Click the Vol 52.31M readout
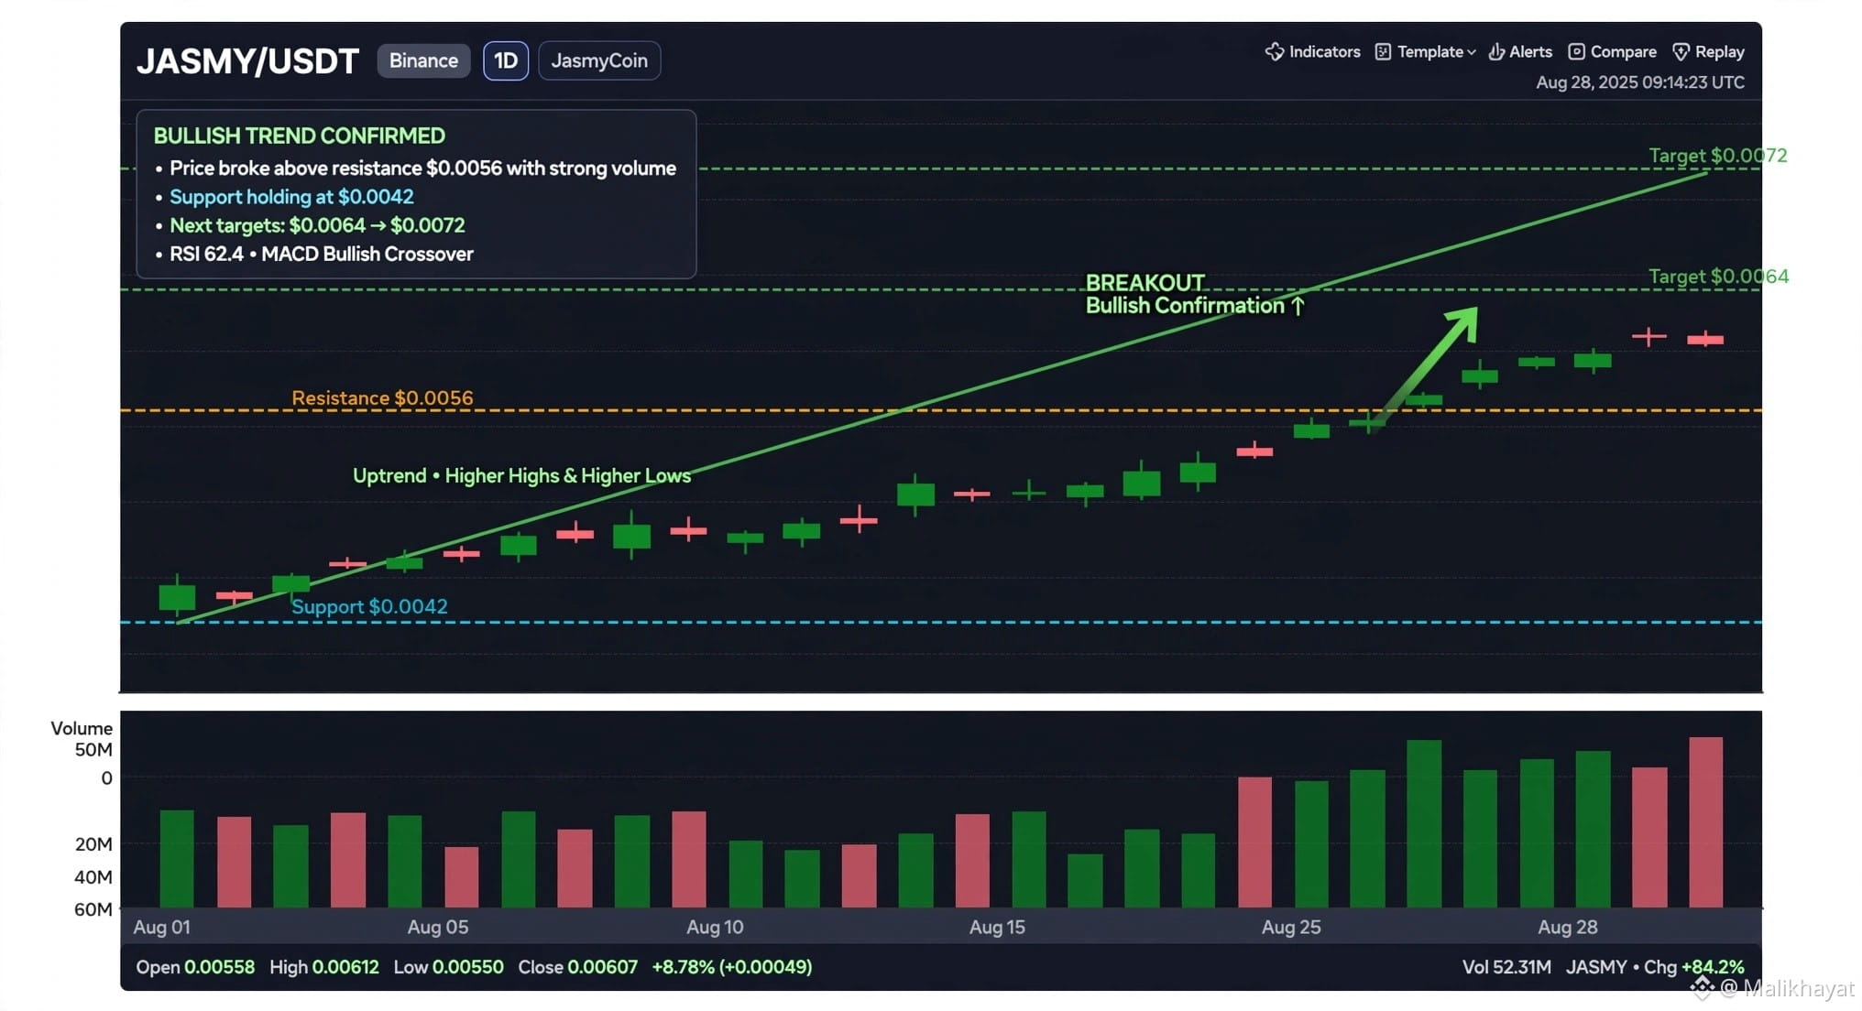This screenshot has width=1862, height=1011. point(1506,967)
